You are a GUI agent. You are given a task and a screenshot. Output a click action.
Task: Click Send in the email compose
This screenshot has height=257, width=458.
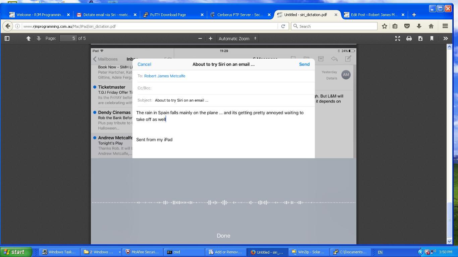pyautogui.click(x=304, y=64)
